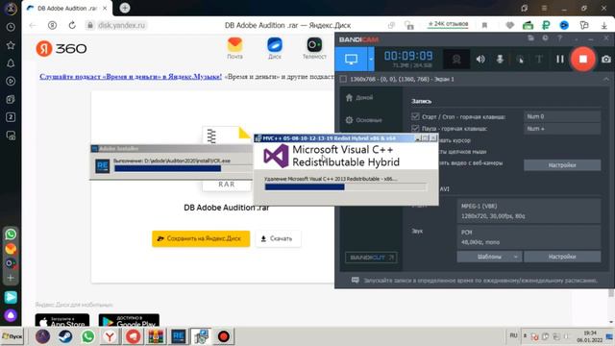The image size is (615, 346).
Task: Open the Bandicam output folder icon in title bar
Action: point(530,38)
